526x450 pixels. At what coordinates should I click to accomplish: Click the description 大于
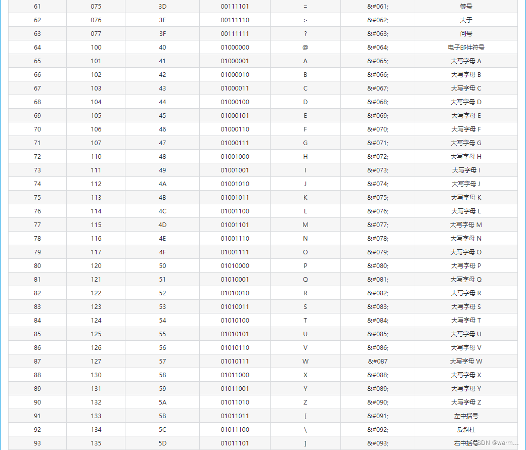click(x=466, y=20)
